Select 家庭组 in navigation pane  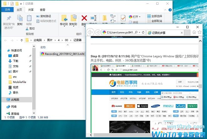point(13,114)
